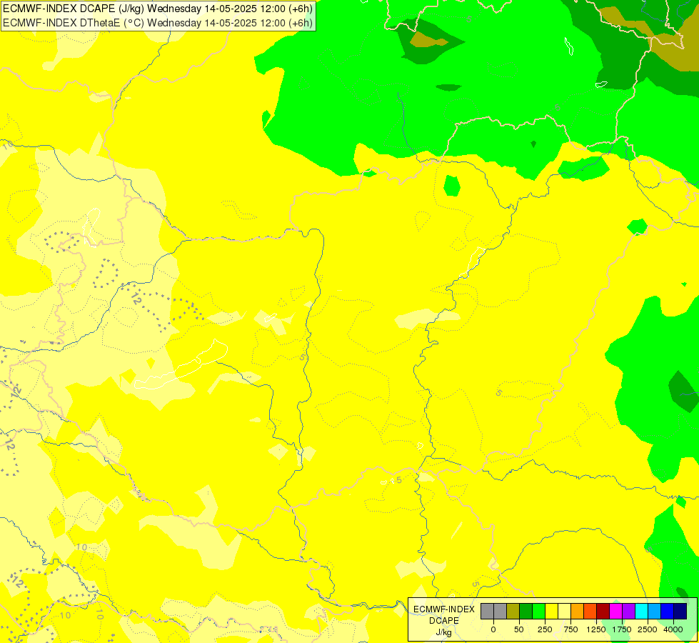699x643 pixels.
Task: Click the legend value 4000
Action: [x=673, y=629]
